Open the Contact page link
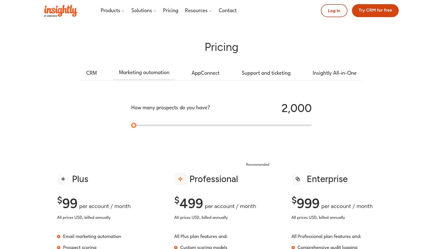The image size is (443, 249). pyautogui.click(x=228, y=11)
